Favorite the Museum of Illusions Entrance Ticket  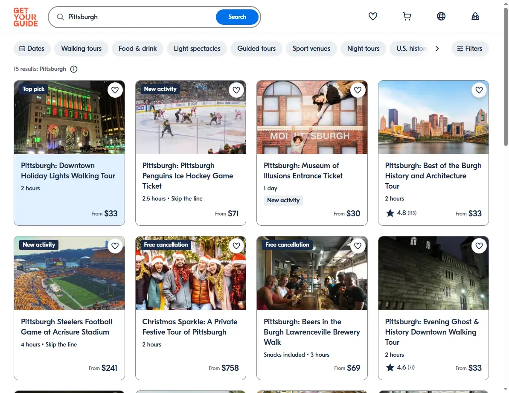pyautogui.click(x=358, y=90)
